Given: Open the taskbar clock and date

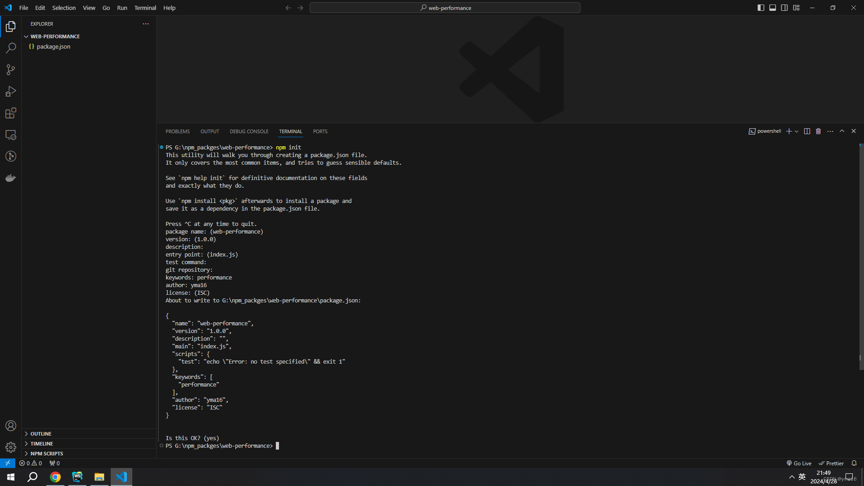Looking at the screenshot, I should click(x=823, y=477).
